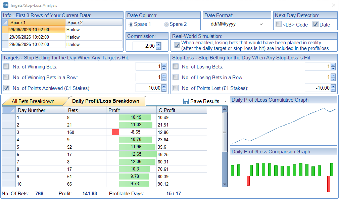Click the TSM app icon in title bar
Screen dimensions: 339x199
click(6, 5)
